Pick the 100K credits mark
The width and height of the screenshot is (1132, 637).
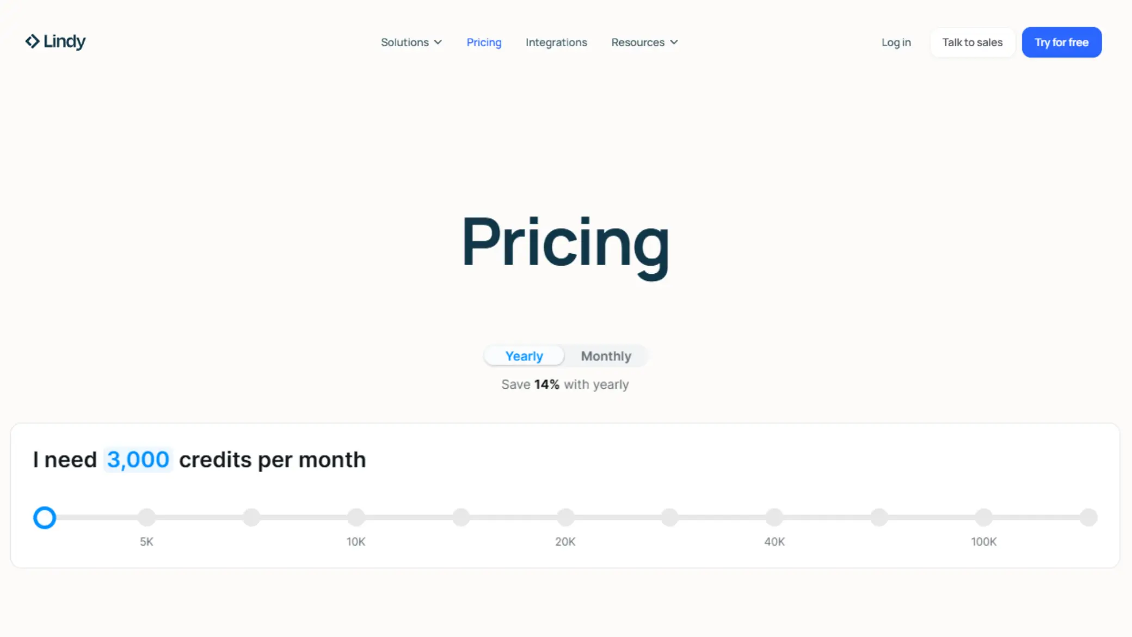point(983,517)
